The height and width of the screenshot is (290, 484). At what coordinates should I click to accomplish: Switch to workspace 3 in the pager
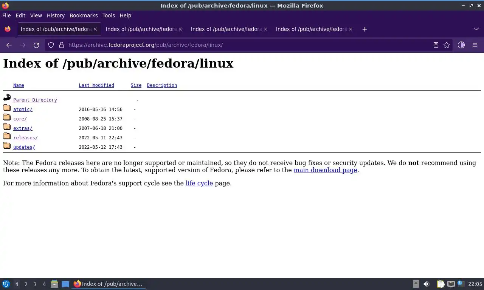(35, 284)
